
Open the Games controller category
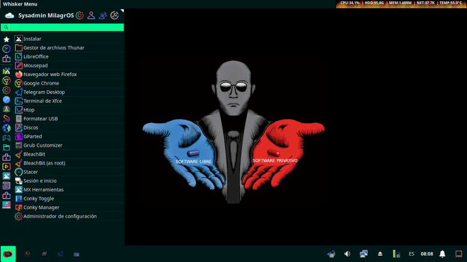tap(6, 138)
